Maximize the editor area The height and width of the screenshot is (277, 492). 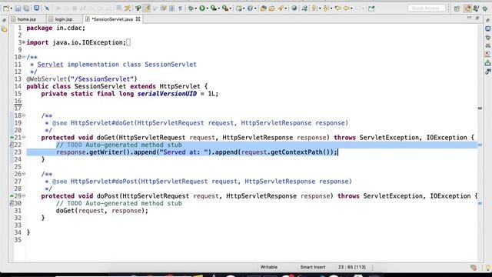point(477,18)
